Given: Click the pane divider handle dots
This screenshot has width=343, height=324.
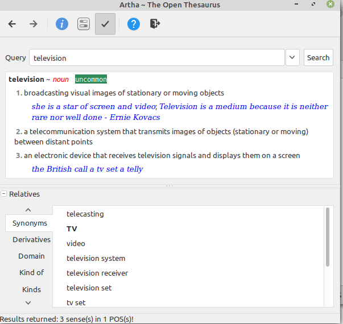Looking at the screenshot, I should click(x=170, y=186).
